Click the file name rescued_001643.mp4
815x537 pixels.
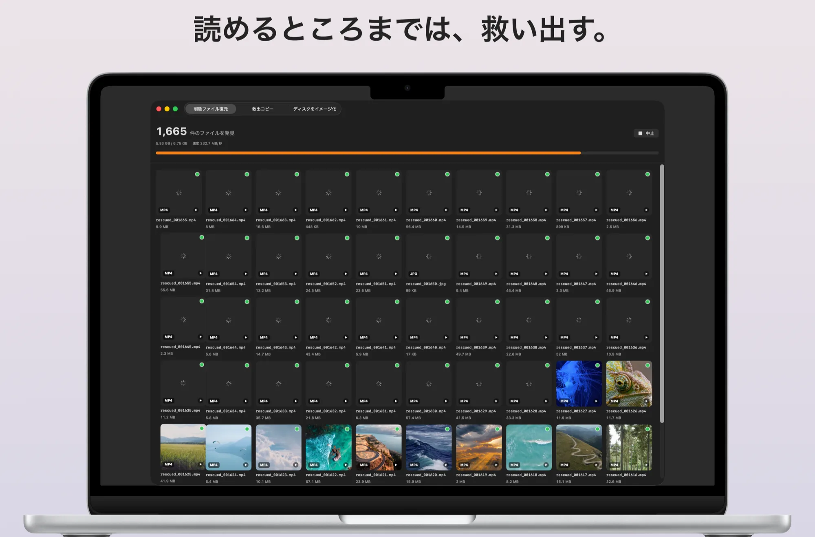275,347
